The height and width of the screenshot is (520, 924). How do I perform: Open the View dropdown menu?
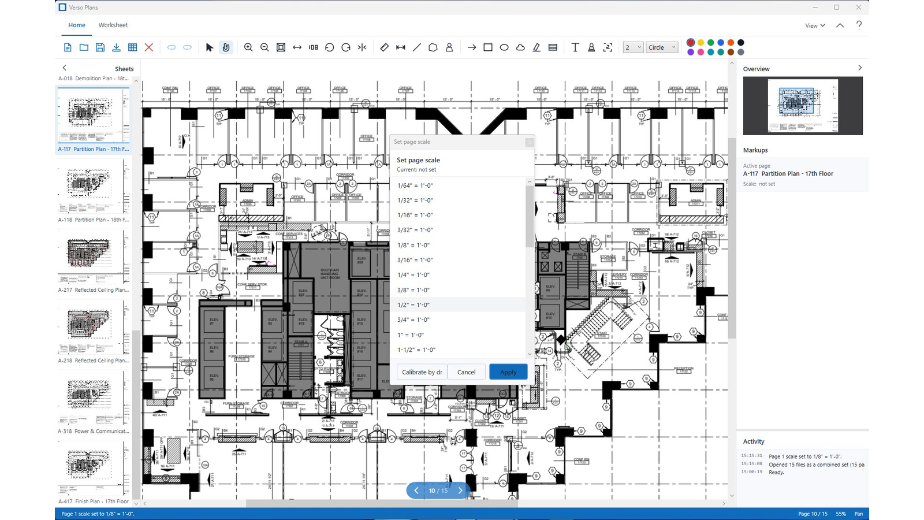click(815, 25)
